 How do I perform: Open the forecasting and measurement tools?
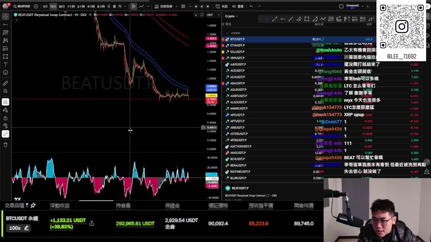click(5, 48)
